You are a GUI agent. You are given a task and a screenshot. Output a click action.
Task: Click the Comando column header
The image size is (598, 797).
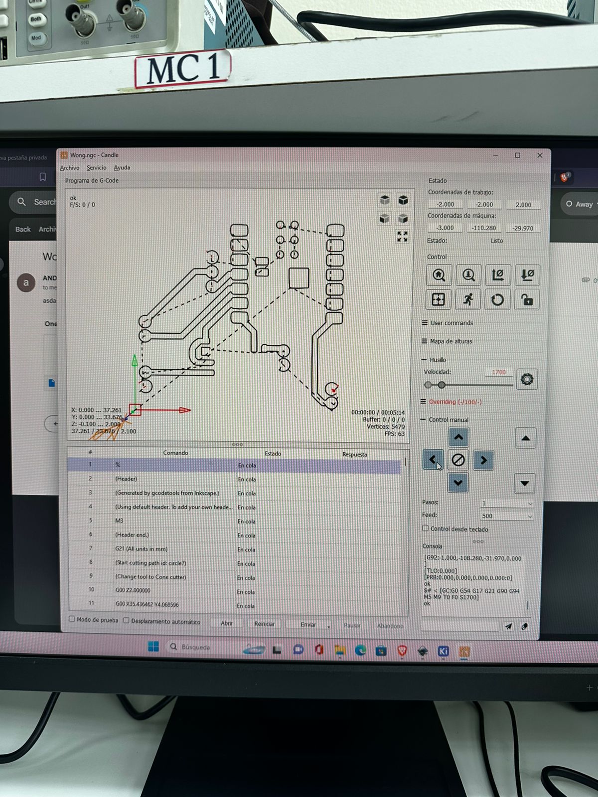pyautogui.click(x=175, y=453)
